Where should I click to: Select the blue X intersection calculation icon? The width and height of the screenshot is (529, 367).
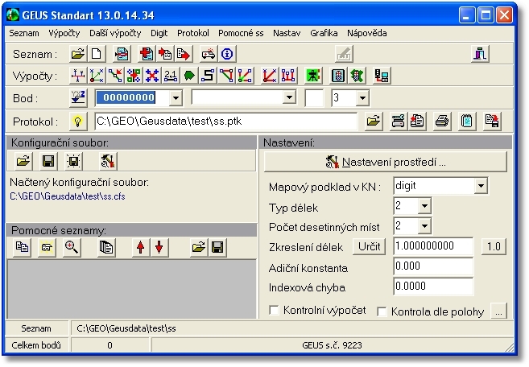(x=152, y=76)
